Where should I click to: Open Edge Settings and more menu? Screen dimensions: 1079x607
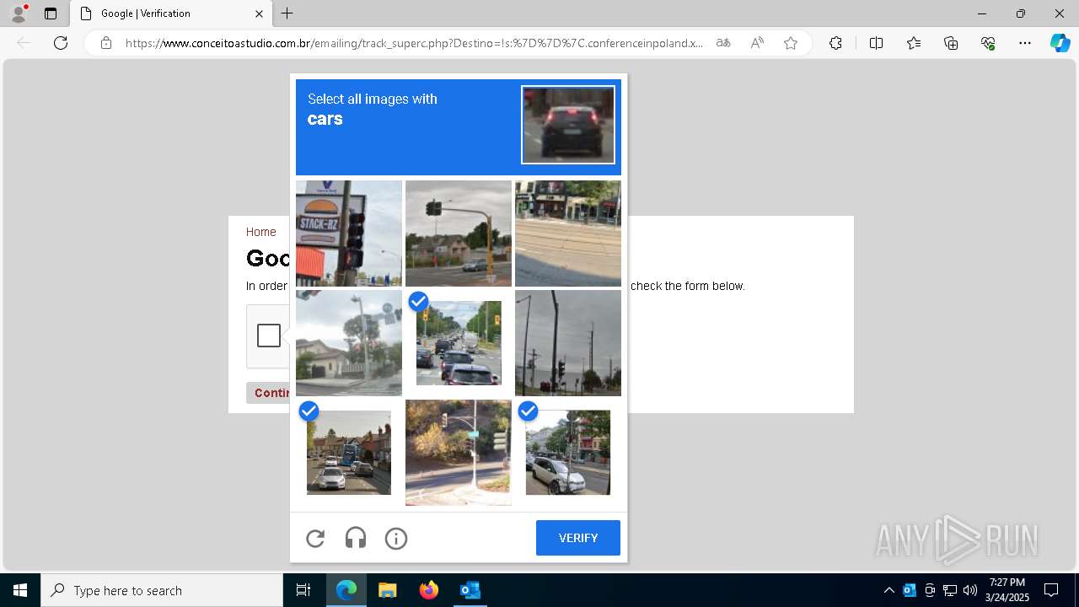click(1025, 43)
